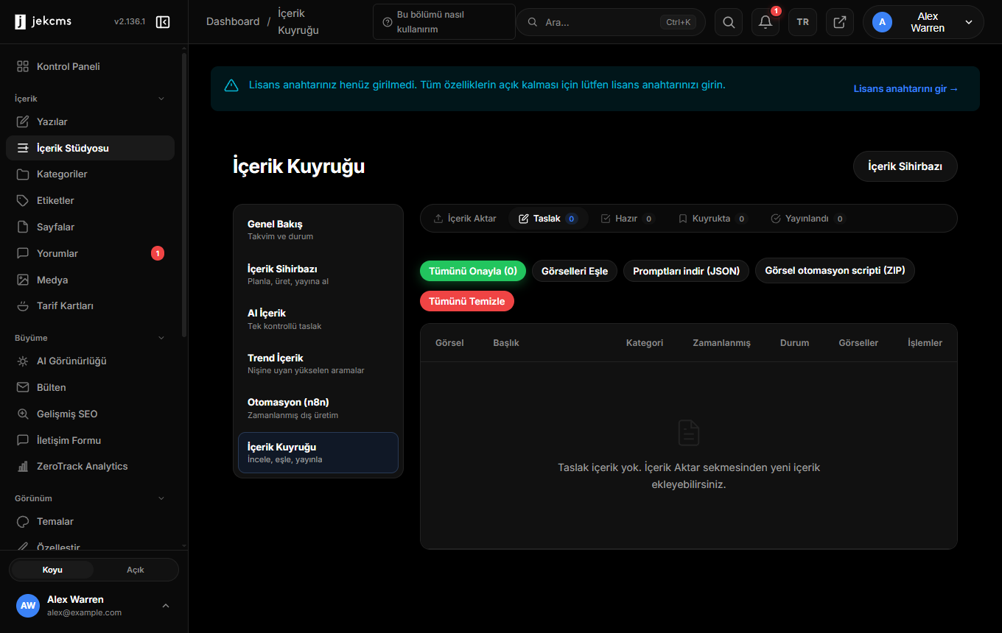Screen dimensions: 1002x633
Task: Expand Alex Warren account dropdown
Action: pos(923,22)
